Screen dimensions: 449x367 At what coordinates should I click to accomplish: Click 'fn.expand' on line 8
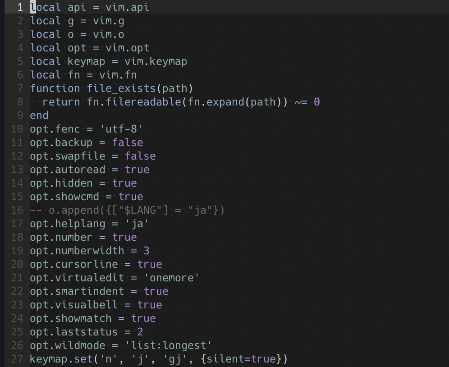tap(215, 102)
